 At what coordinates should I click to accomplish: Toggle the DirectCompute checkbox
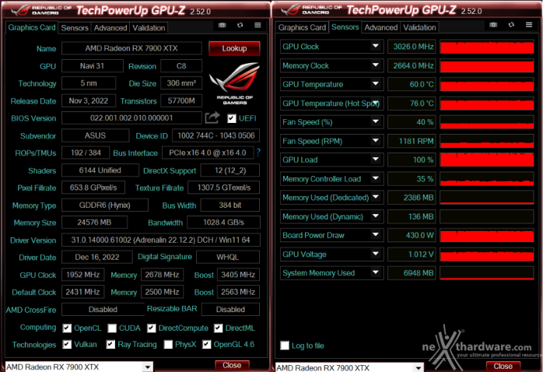click(x=152, y=328)
